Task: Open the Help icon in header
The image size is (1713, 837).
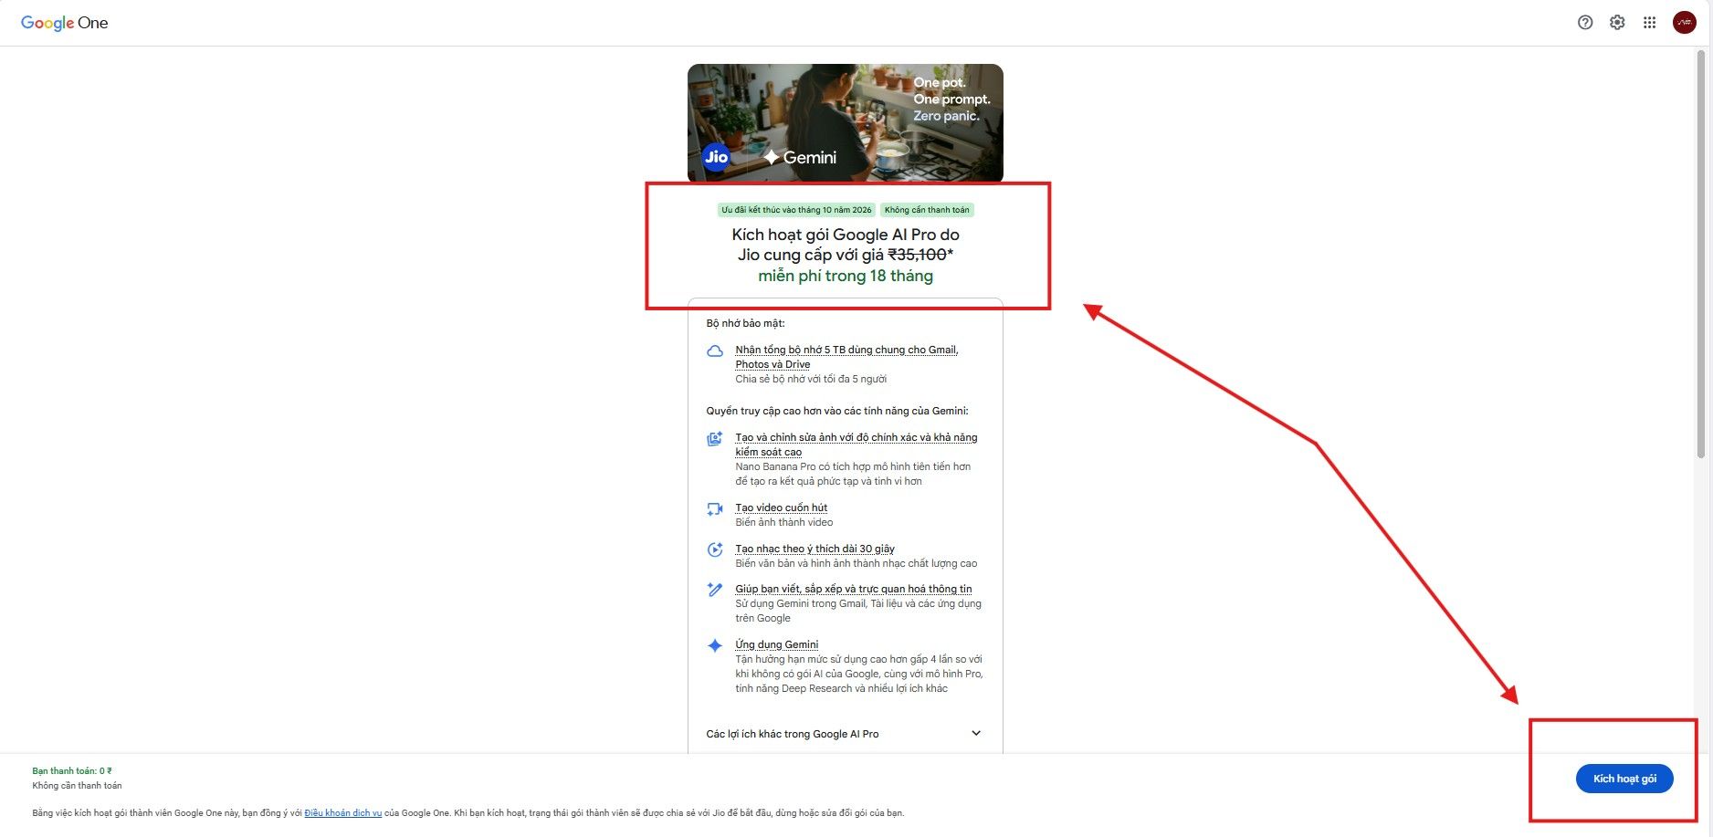Action: tap(1585, 23)
